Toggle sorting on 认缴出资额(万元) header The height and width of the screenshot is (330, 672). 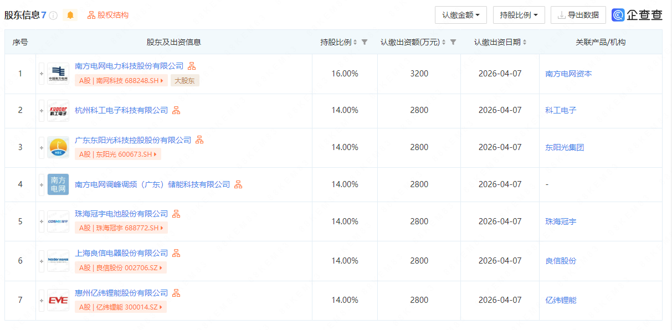[443, 42]
